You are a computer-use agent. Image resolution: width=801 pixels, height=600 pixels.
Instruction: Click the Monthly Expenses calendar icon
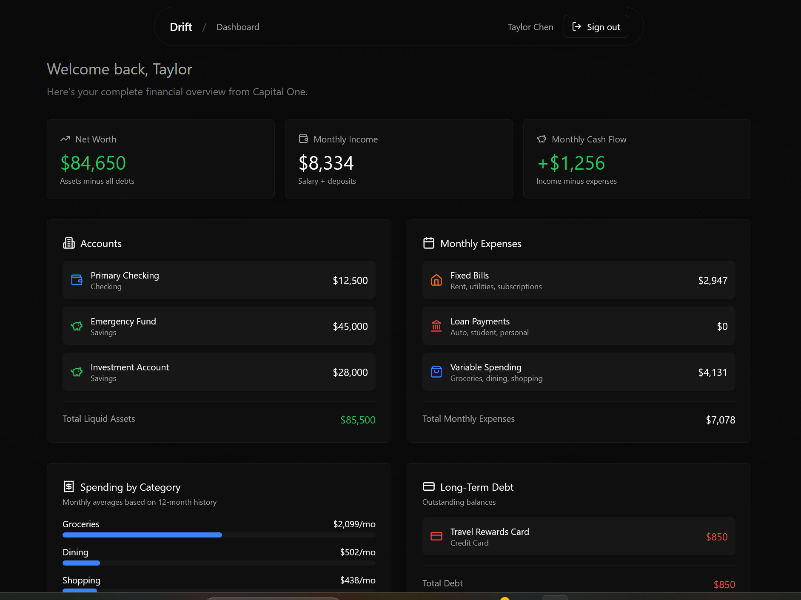tap(429, 243)
